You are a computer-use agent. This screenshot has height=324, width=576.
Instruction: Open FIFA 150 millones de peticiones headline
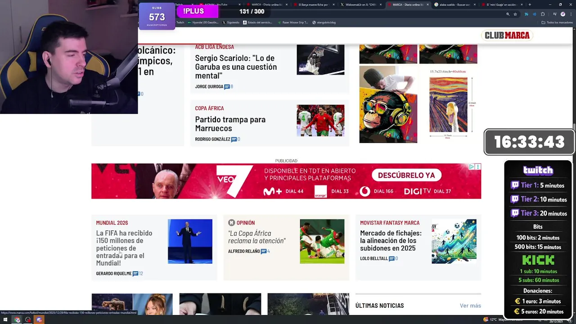coord(124,248)
